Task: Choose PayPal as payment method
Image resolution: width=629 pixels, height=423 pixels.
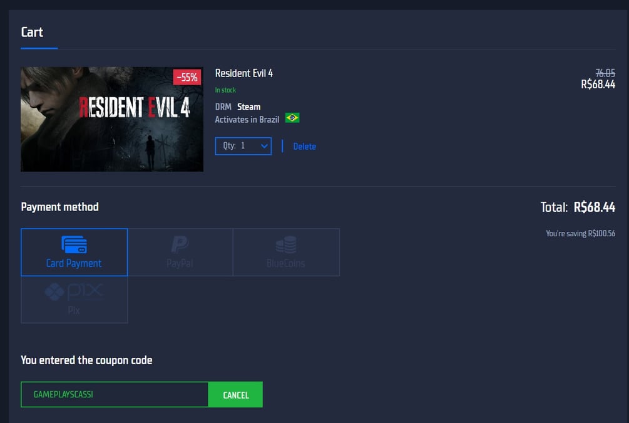Action: click(x=180, y=253)
